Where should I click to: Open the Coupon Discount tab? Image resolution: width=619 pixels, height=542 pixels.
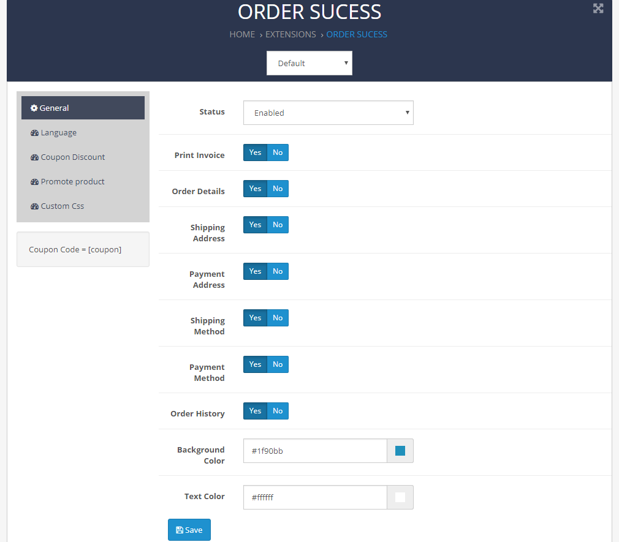point(83,157)
